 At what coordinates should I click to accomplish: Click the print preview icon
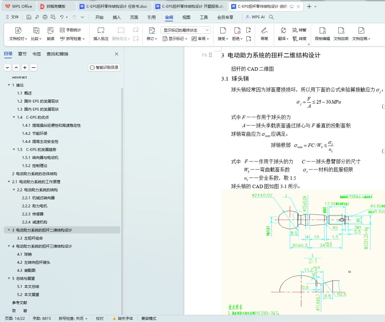(x=53, y=17)
